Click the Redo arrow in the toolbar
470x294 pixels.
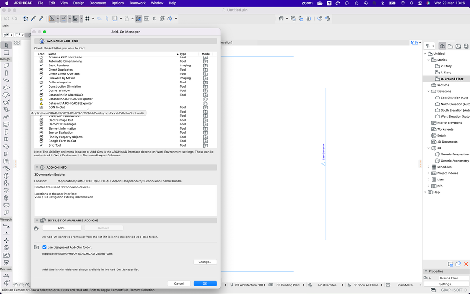[15, 18]
